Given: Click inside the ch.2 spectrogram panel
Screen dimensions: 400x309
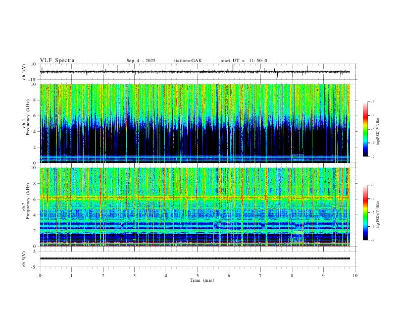Looking at the screenshot, I should [195, 207].
